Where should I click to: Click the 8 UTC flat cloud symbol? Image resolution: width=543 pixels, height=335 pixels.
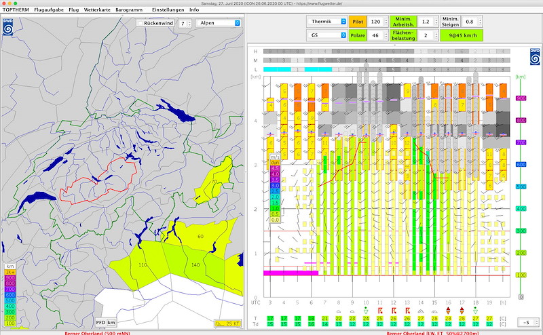339,311
